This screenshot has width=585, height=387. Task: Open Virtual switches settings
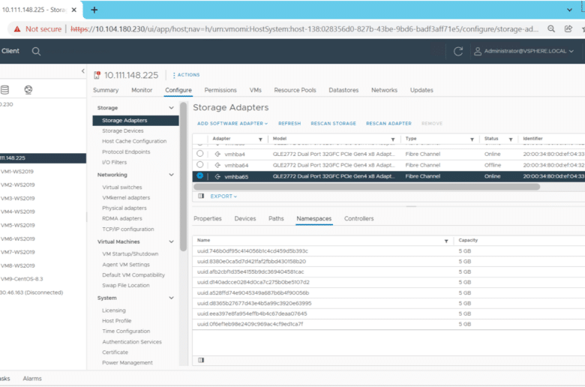coord(122,187)
